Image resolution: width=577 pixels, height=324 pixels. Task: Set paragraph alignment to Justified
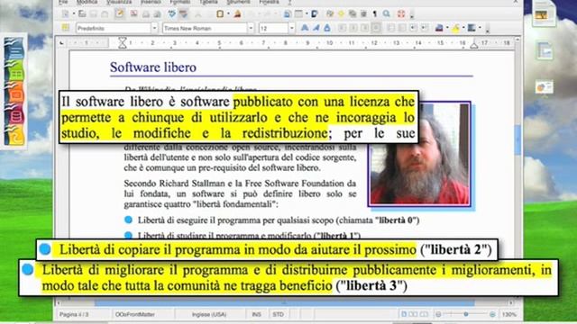(x=376, y=28)
